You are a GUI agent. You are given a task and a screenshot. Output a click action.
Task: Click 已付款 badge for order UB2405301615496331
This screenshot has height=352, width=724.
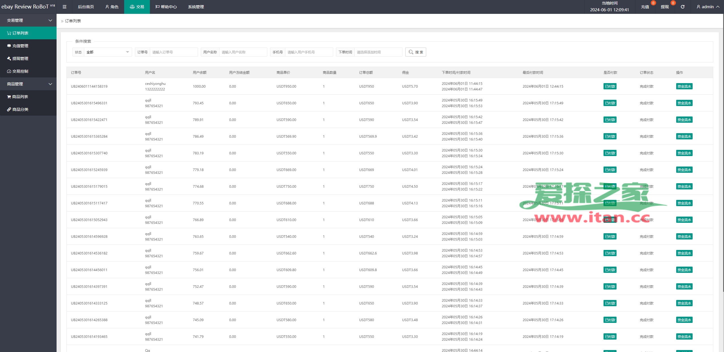tap(610, 103)
